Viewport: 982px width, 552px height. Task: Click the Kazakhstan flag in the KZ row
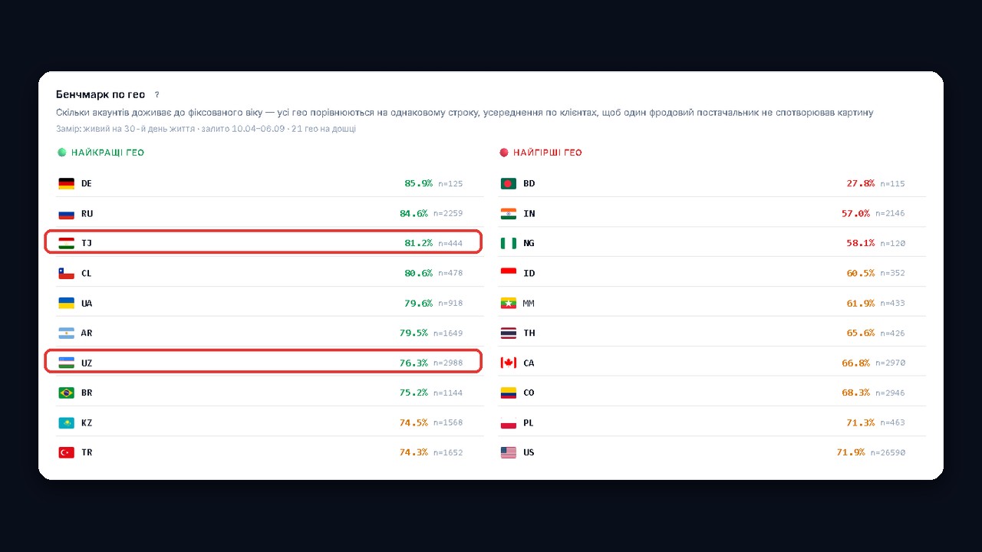pyautogui.click(x=66, y=423)
